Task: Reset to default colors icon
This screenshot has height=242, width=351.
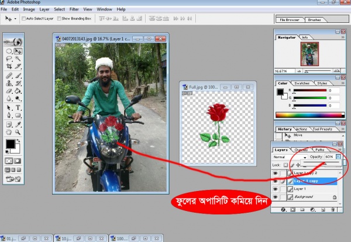Action: coord(7,152)
